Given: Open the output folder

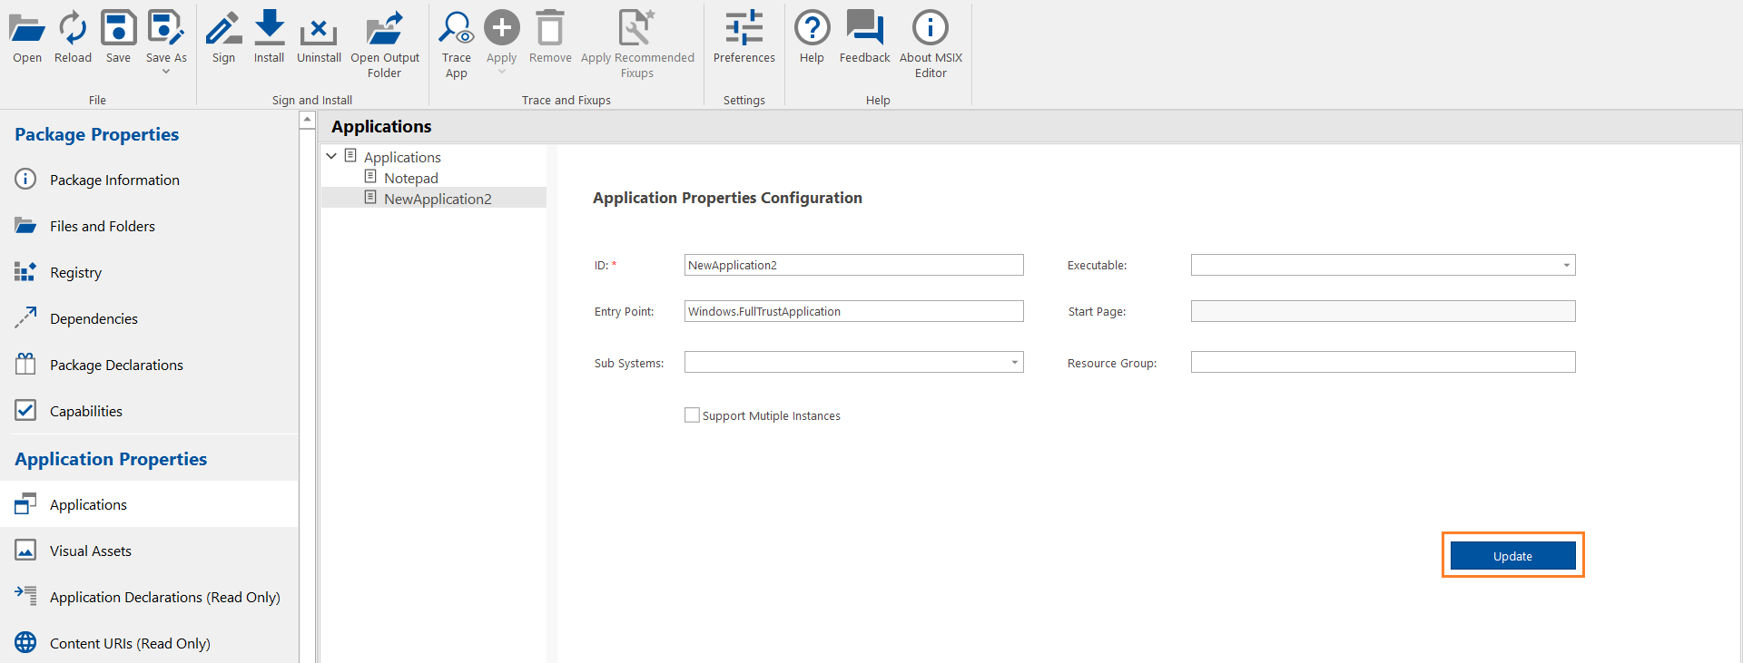Looking at the screenshot, I should (x=385, y=29).
